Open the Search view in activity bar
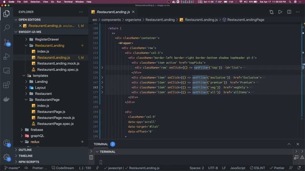The image size is (305, 171). click(7, 28)
